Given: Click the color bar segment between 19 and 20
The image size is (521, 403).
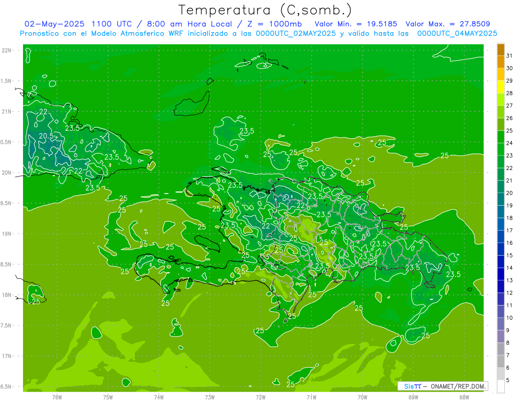Looking at the screenshot, I should pyautogui.click(x=501, y=199).
